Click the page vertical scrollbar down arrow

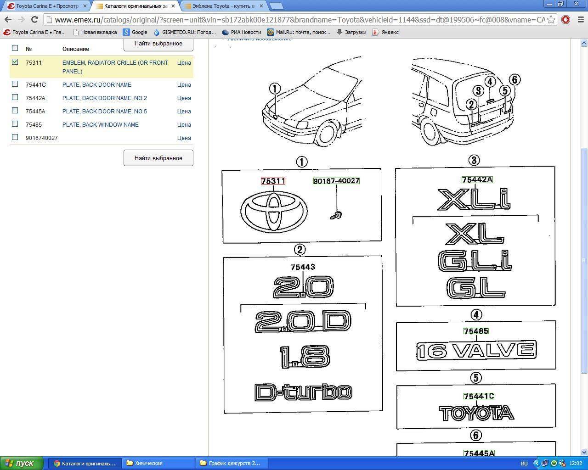pyautogui.click(x=584, y=452)
